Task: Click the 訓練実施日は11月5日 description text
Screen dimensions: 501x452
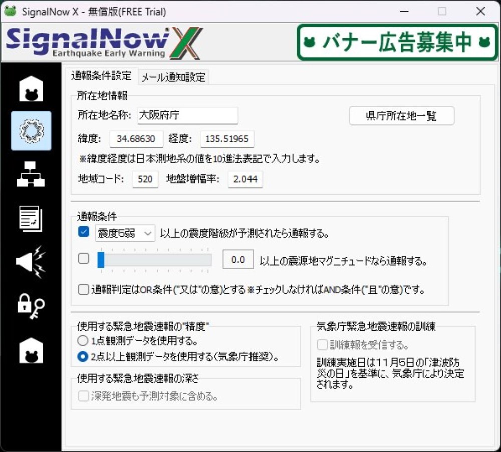Action: pos(390,373)
